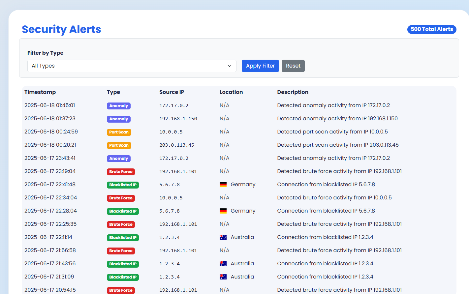Image resolution: width=469 pixels, height=294 pixels.
Task: Click the timestamp 2025-06-17 22:41:48
Action: [x=50, y=185]
